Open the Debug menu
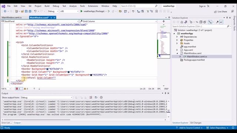Screen dimensions: 237x133 (x=56, y=6)
